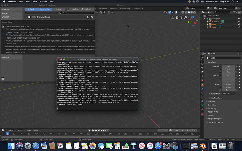The image size is (242, 151).
Task: Open the Particles properties tab
Action: (202, 93)
